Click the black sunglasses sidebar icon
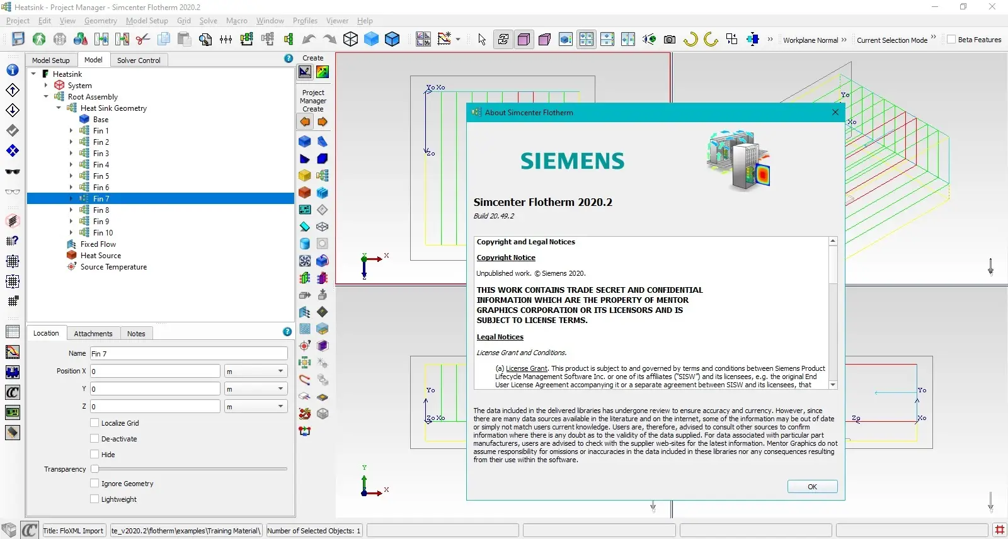Screen dimensions: 1008x539 [13, 171]
